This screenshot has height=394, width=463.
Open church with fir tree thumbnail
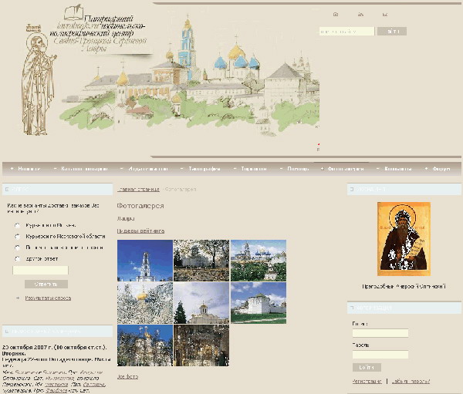click(201, 303)
